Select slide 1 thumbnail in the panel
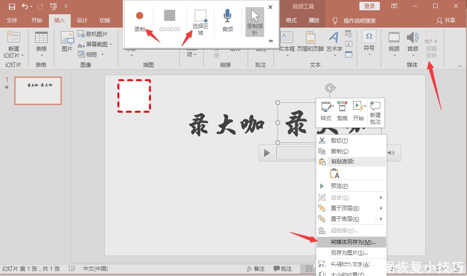 coord(38,90)
